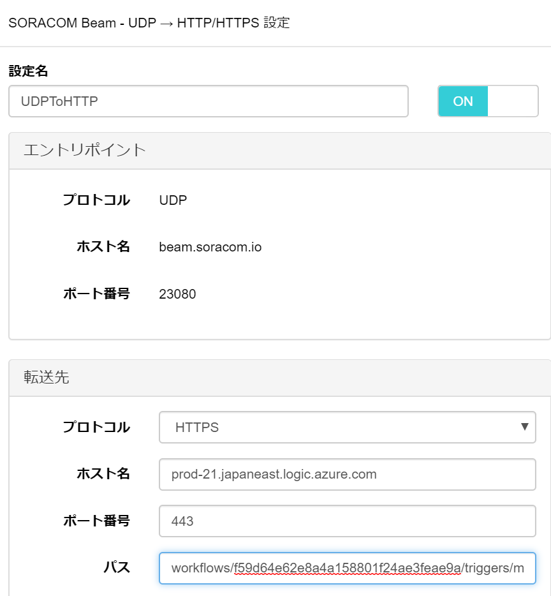Viewport: 551px width, 596px height.
Task: Click the destination ポート番号 field showing 443
Action: coord(347,521)
